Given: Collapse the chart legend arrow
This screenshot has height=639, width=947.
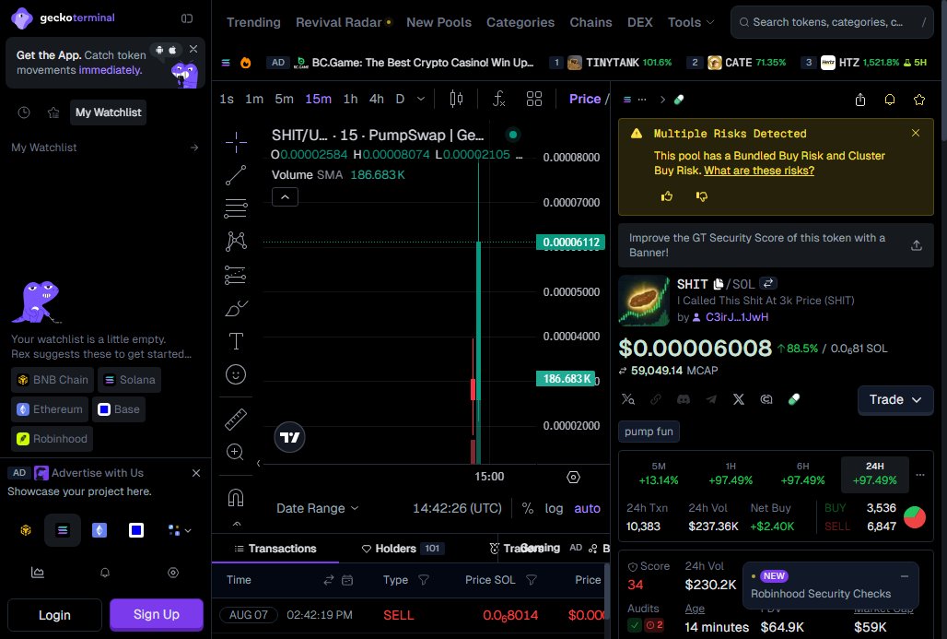Looking at the screenshot, I should [x=285, y=197].
